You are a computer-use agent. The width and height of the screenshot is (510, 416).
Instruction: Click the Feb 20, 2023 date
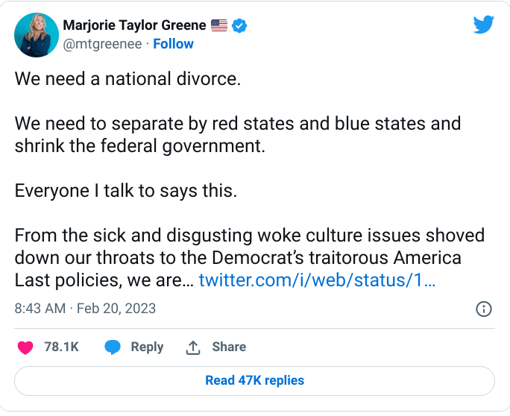(116, 308)
